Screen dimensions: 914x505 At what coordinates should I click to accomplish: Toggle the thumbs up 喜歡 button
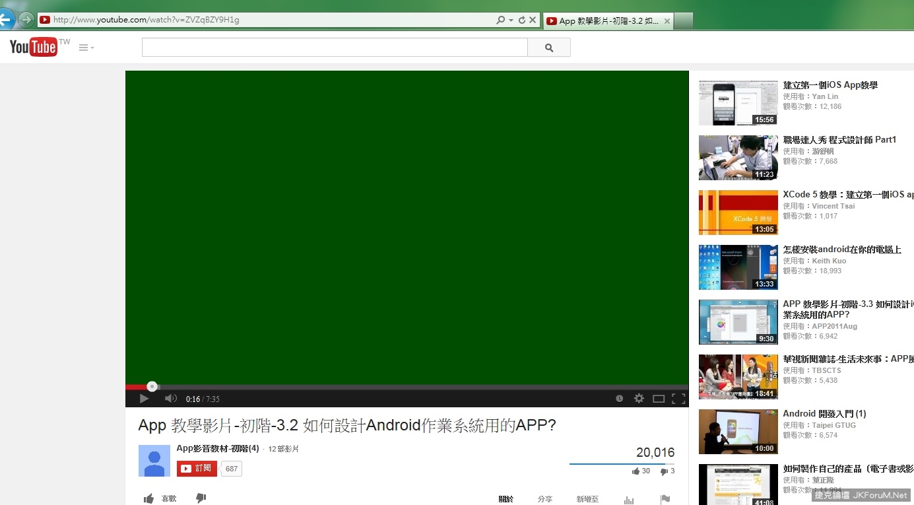(160, 498)
